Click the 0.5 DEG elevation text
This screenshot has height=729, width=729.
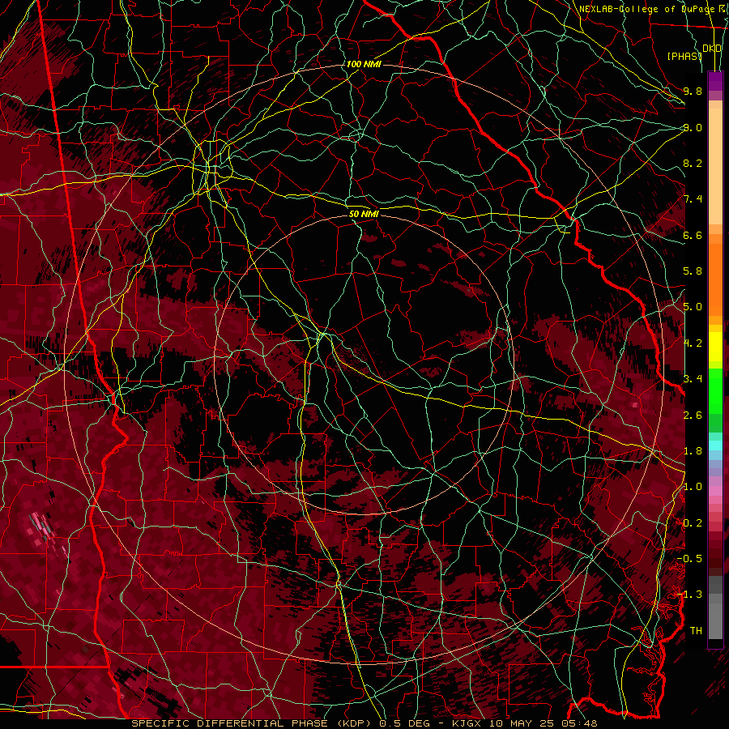[406, 723]
